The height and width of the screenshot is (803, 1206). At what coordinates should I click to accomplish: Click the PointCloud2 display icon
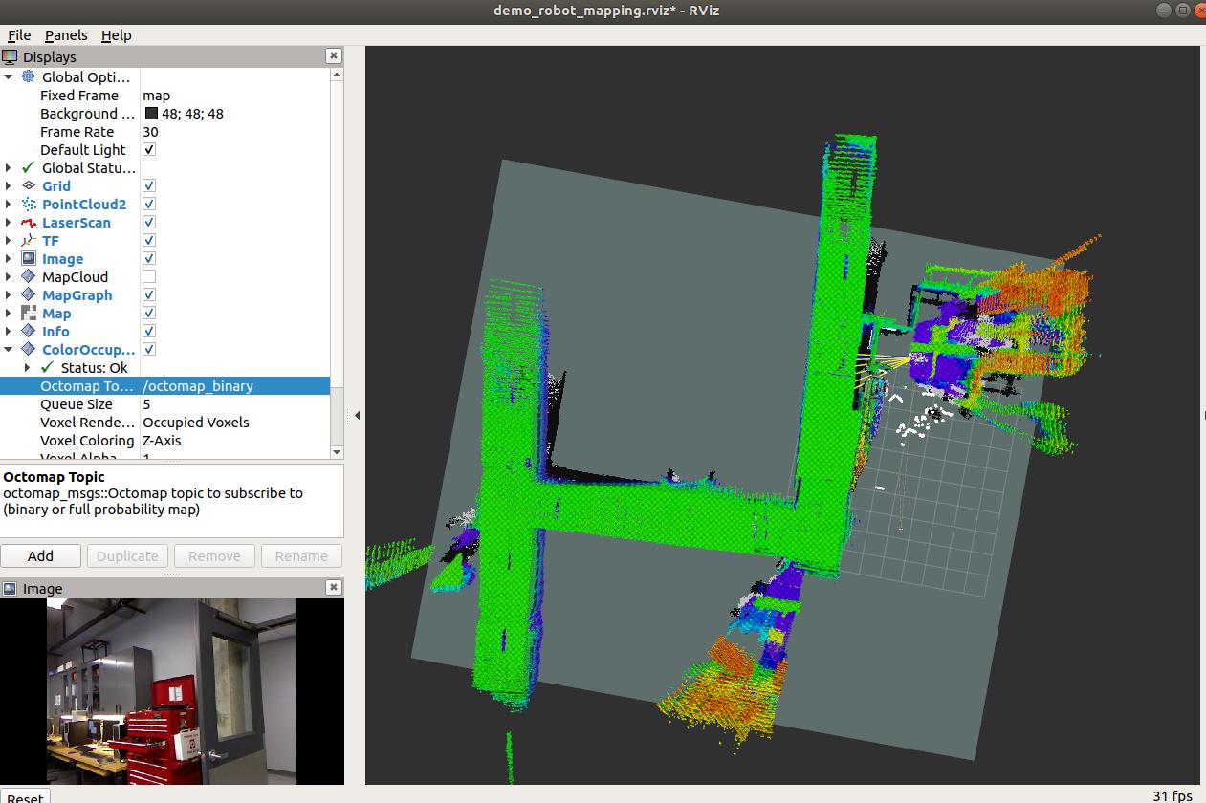click(x=29, y=205)
